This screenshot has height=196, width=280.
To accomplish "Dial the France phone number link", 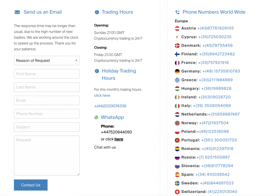I will tap(213, 63).
